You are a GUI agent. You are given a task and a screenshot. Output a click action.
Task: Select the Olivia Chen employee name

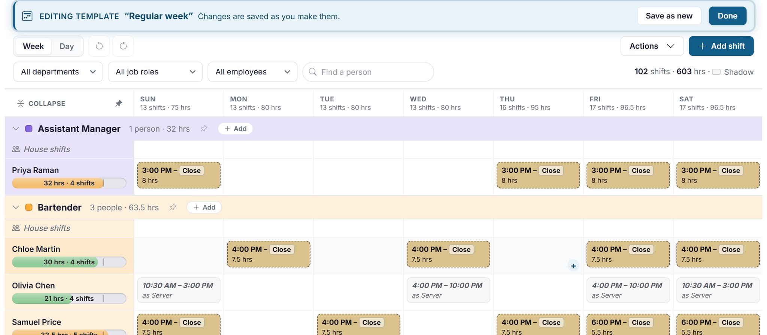[x=33, y=286]
